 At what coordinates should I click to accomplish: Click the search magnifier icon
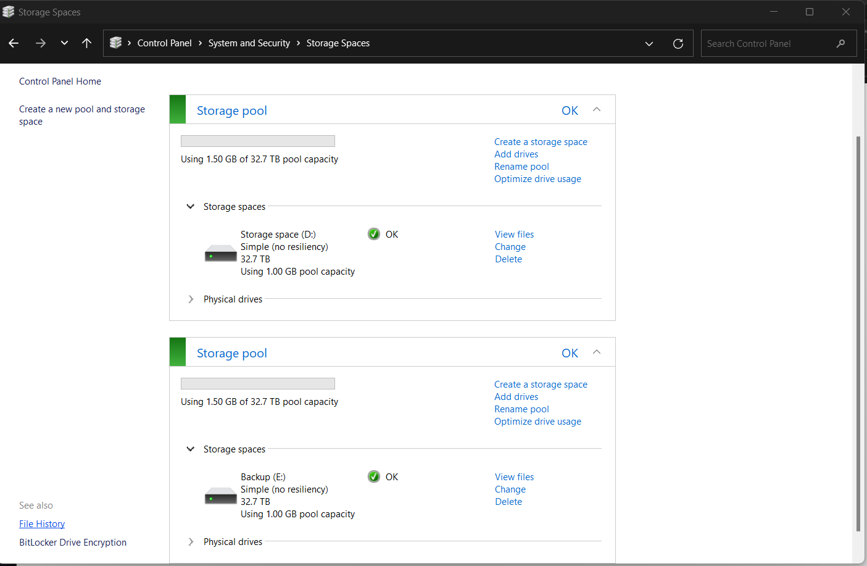840,43
